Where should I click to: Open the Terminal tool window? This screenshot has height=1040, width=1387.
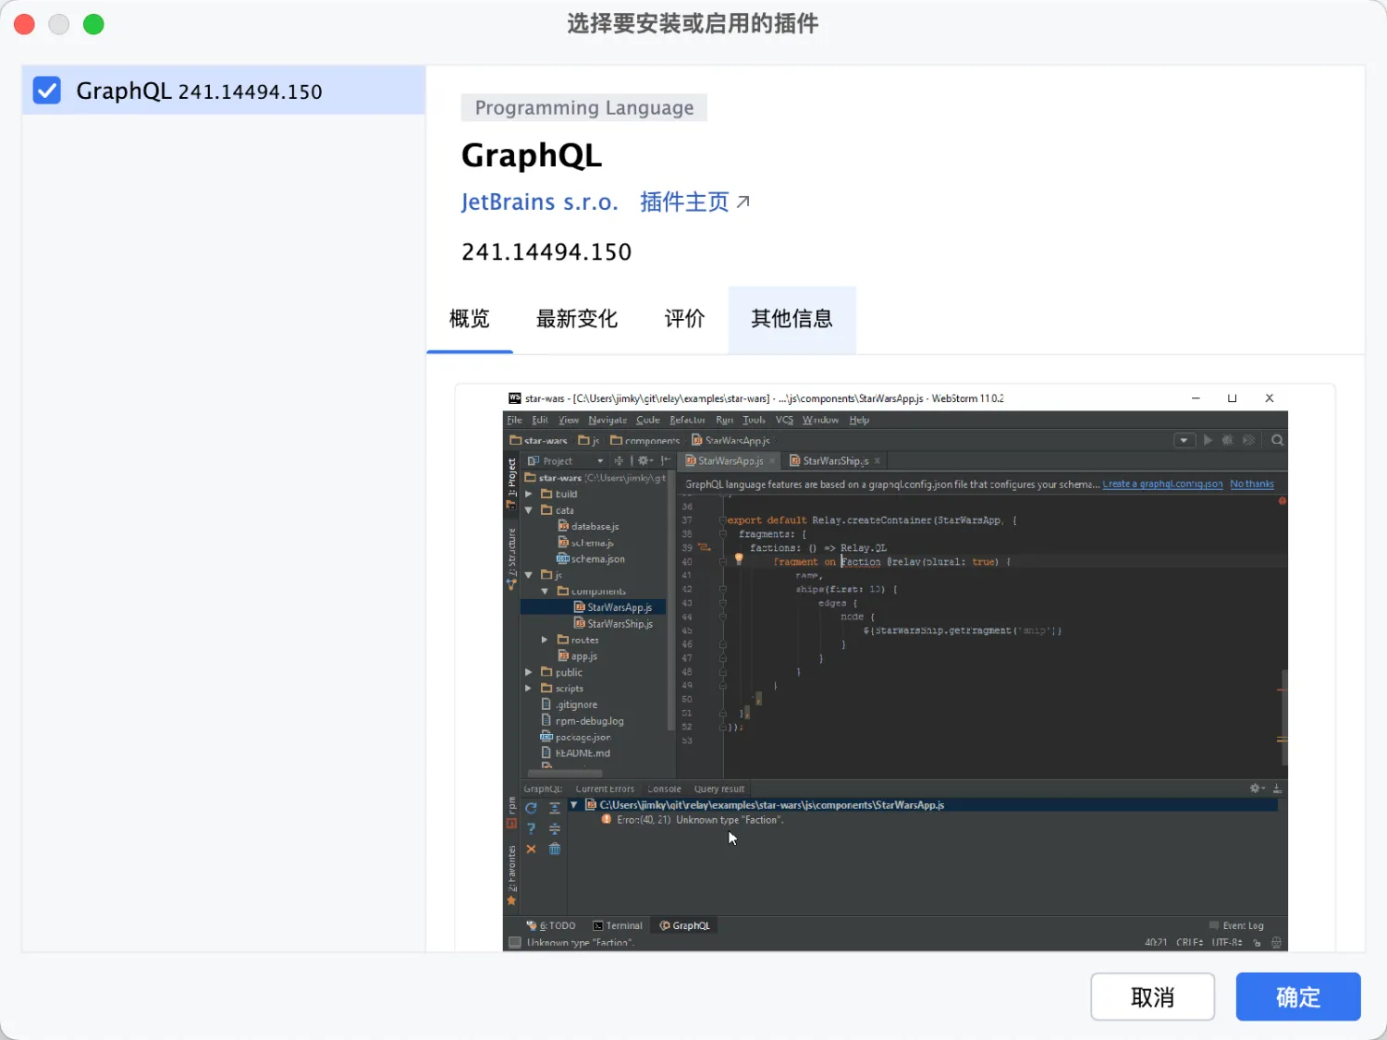click(617, 924)
